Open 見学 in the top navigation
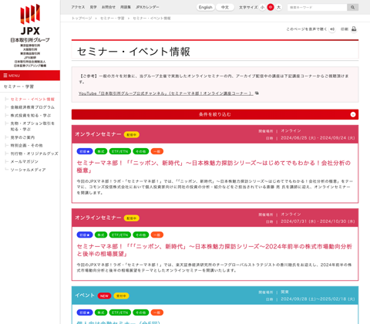Image resolution: width=370 pixels, height=324 pixels. pos(93,7)
